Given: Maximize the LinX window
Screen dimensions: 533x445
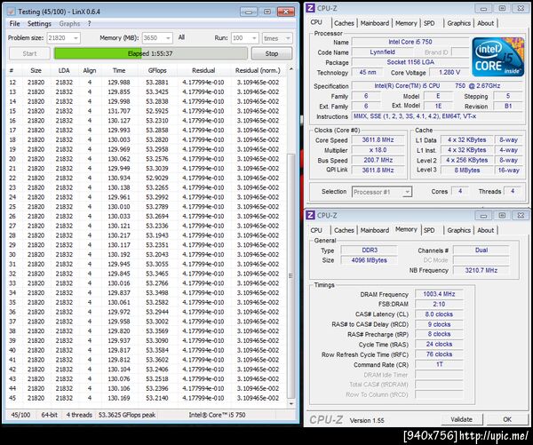Looking at the screenshot, I should [267, 12].
